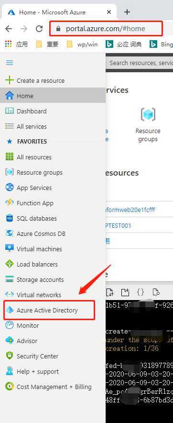Open a new browser tab
Image resolution: width=173 pixels, height=423 pixels.
[x=127, y=12]
